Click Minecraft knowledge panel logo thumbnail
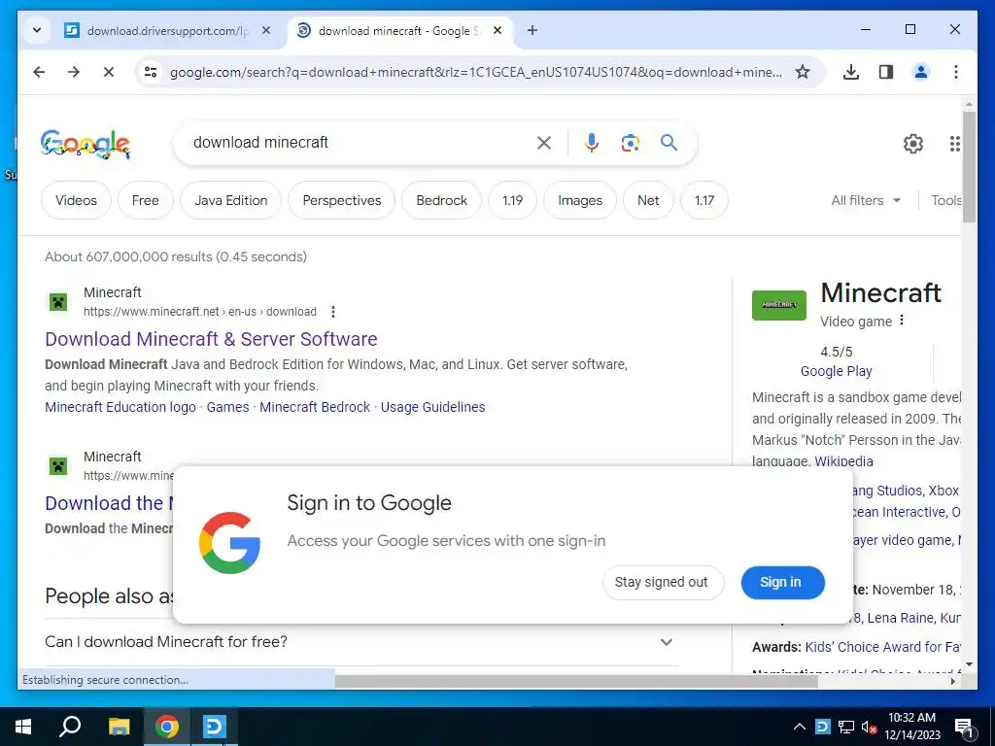Viewport: 995px width, 746px height. pyautogui.click(x=778, y=305)
